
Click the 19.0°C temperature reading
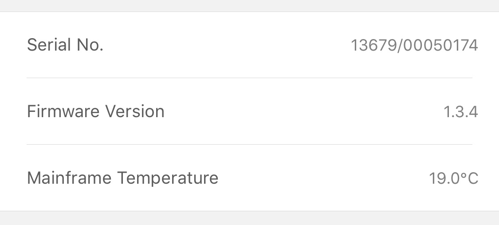pyautogui.click(x=453, y=178)
